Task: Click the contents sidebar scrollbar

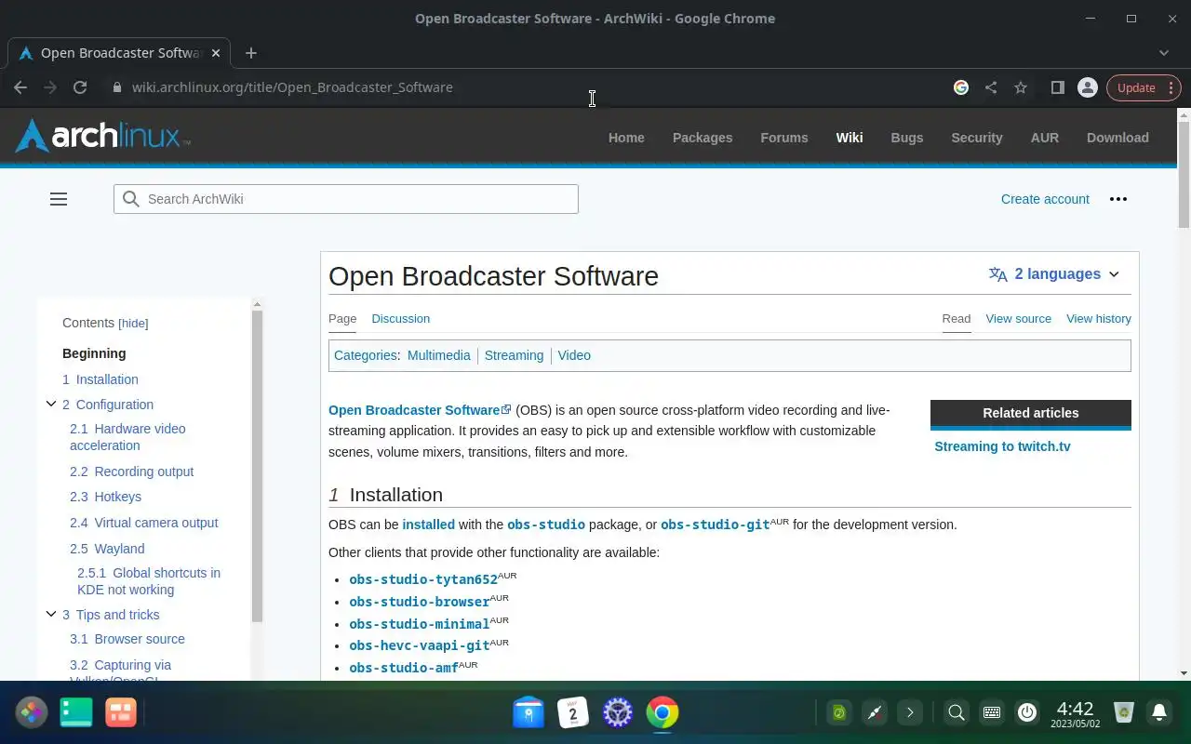Action: [x=258, y=465]
